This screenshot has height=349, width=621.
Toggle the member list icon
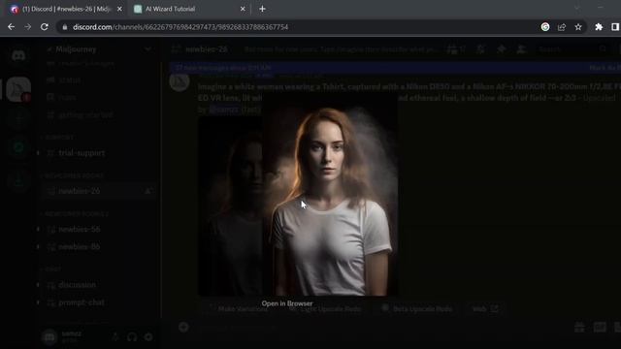pos(521,49)
